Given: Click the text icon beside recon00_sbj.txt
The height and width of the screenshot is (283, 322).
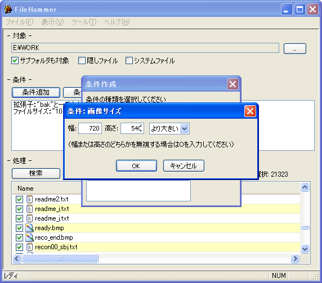Looking at the screenshot, I should (30, 247).
